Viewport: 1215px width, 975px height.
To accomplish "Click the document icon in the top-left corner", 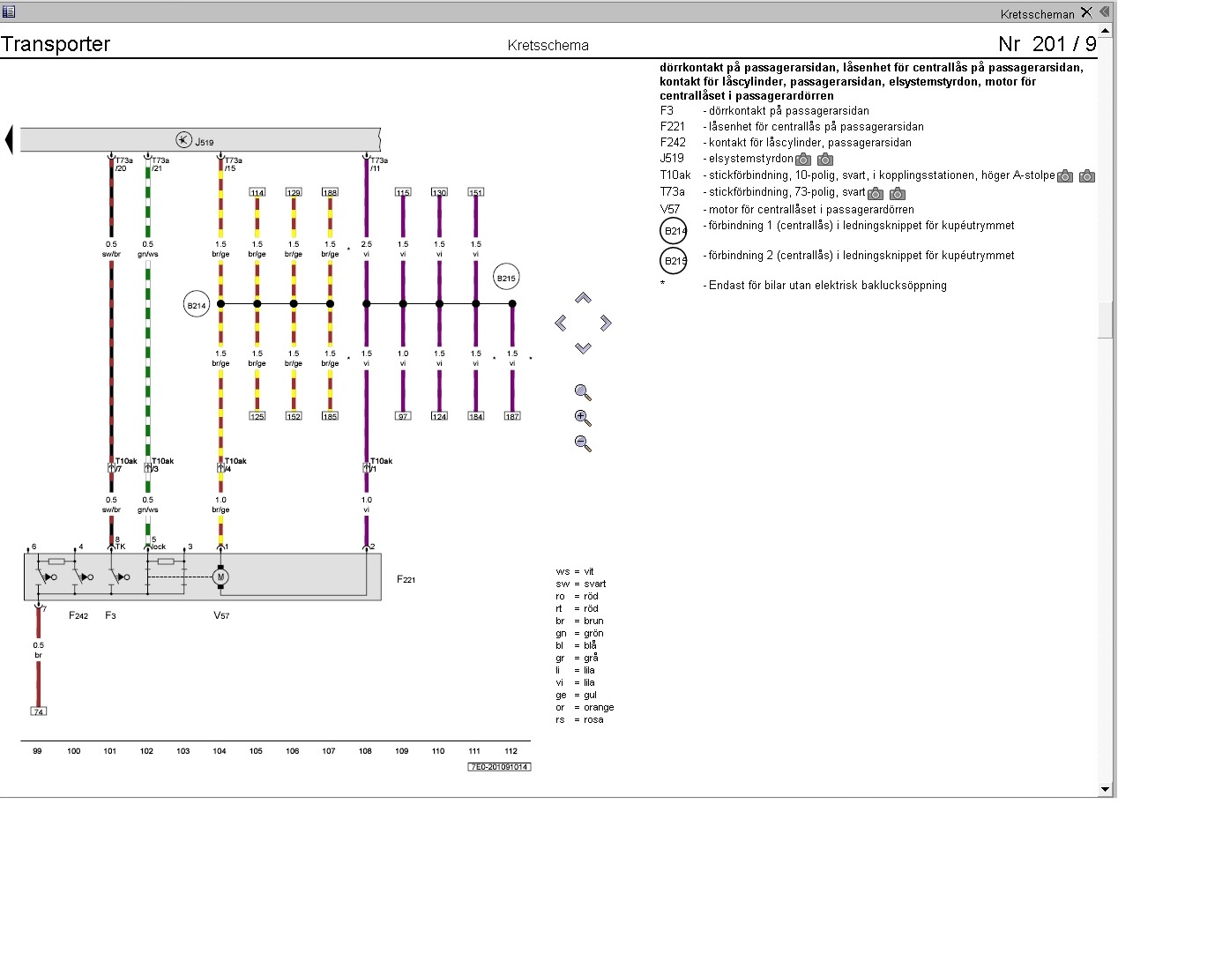I will 9,11.
